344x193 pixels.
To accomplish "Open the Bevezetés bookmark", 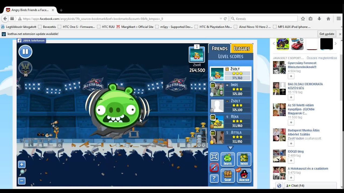I will click(x=47, y=27).
